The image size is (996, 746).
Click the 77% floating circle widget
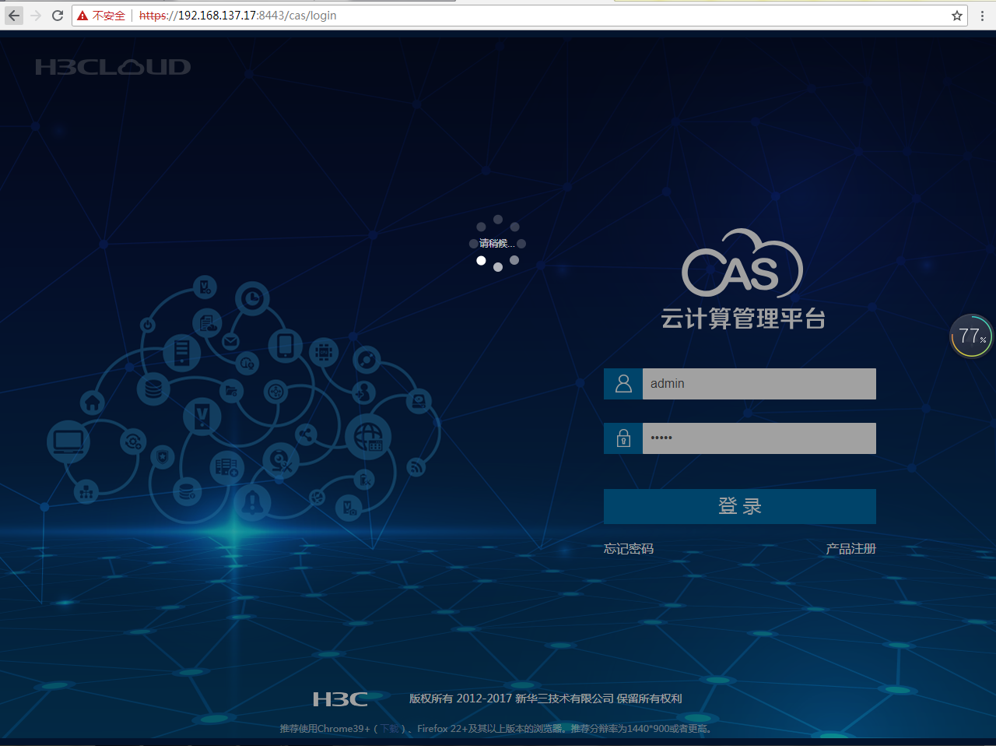(x=971, y=336)
